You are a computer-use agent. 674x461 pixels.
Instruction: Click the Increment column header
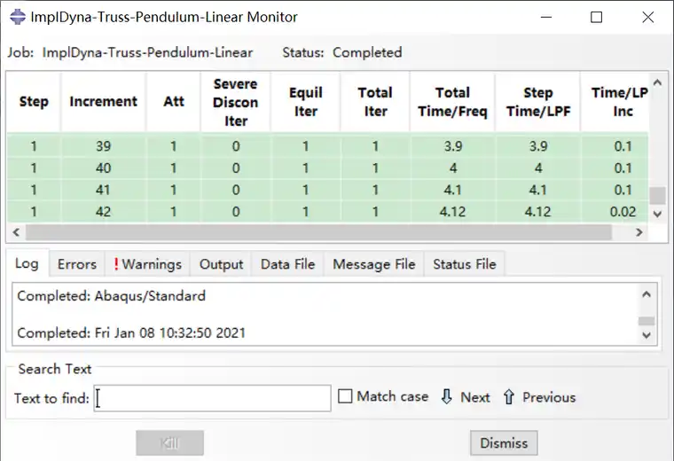pyautogui.click(x=103, y=102)
